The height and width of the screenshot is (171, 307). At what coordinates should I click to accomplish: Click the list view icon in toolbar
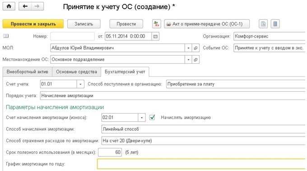point(275,24)
